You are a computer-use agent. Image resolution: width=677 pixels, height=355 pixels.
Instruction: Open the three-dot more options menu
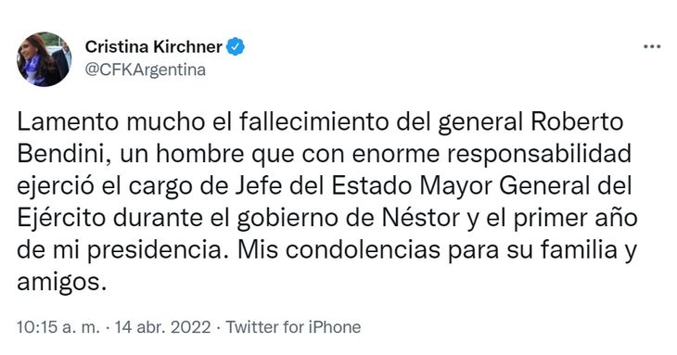click(x=652, y=46)
